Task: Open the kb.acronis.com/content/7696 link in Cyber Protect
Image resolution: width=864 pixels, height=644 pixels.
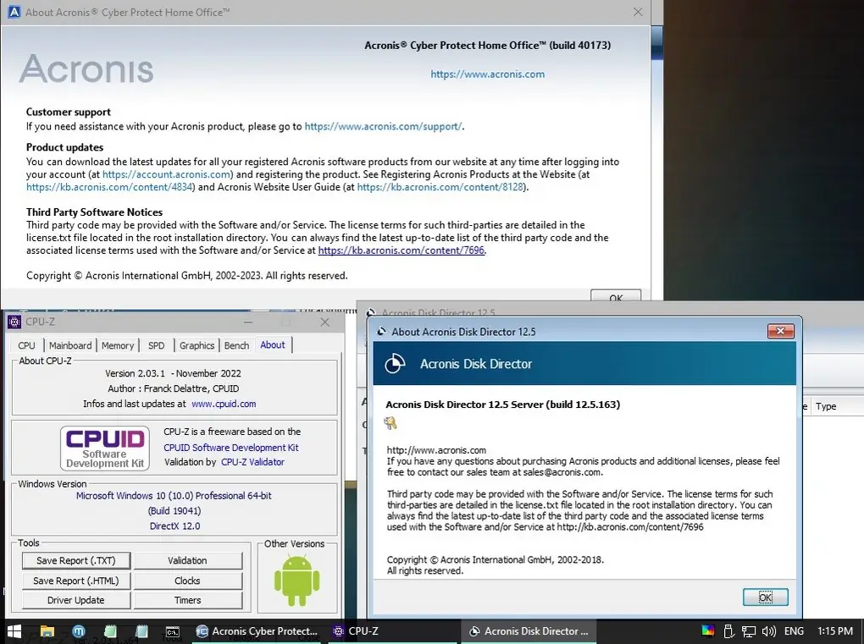Action: [402, 250]
